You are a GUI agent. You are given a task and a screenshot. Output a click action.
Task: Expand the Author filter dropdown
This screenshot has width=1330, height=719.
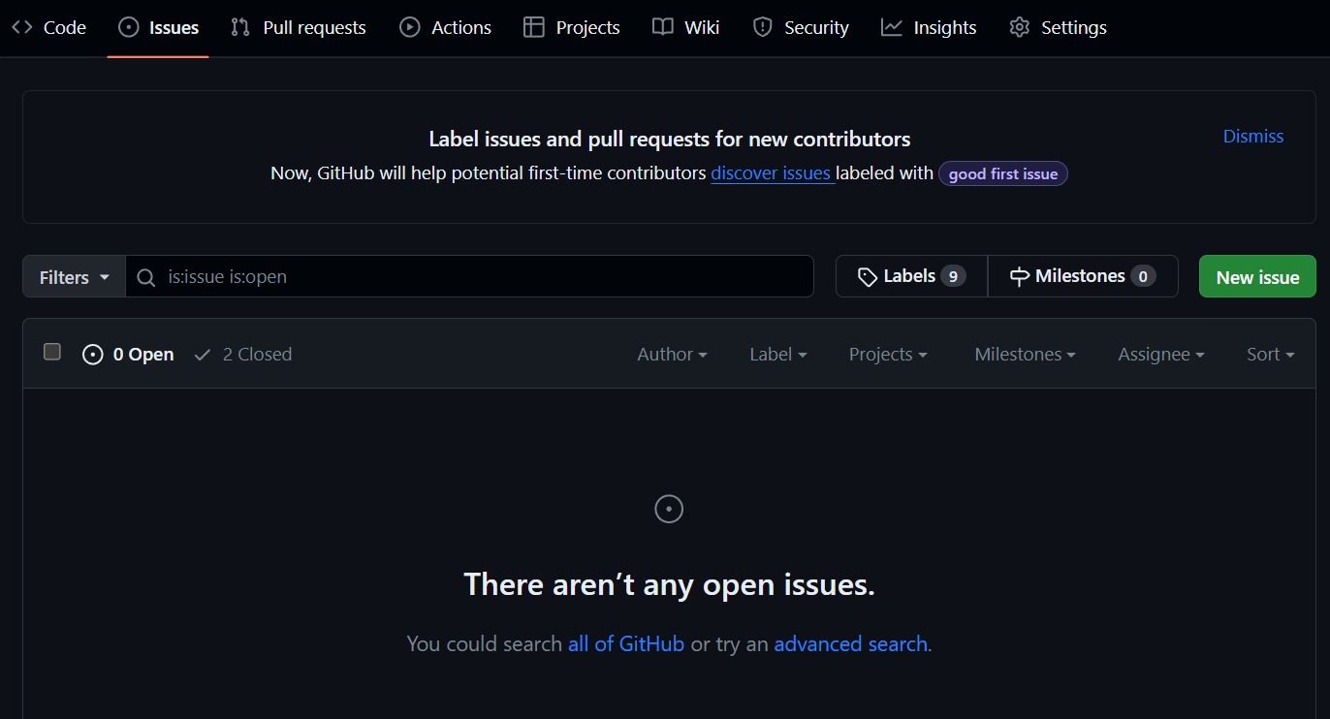click(x=672, y=355)
